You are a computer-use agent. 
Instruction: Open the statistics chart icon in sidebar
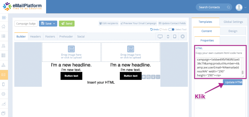(x=3, y=104)
